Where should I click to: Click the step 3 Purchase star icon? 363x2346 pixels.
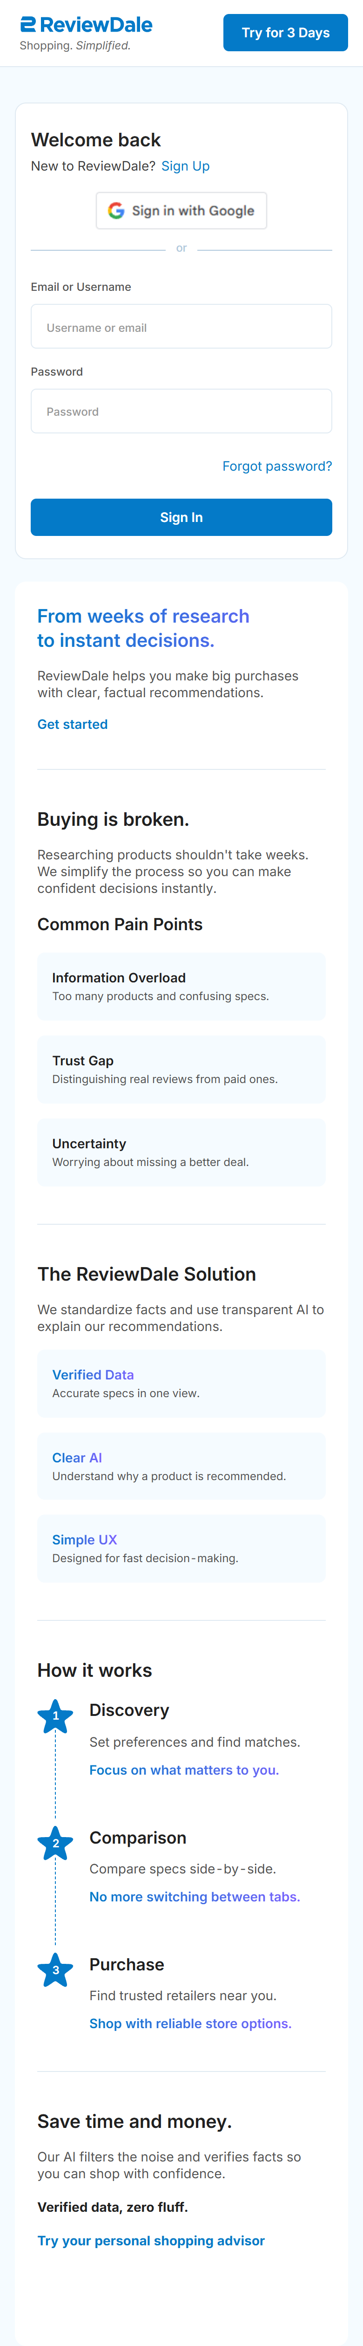[55, 1969]
